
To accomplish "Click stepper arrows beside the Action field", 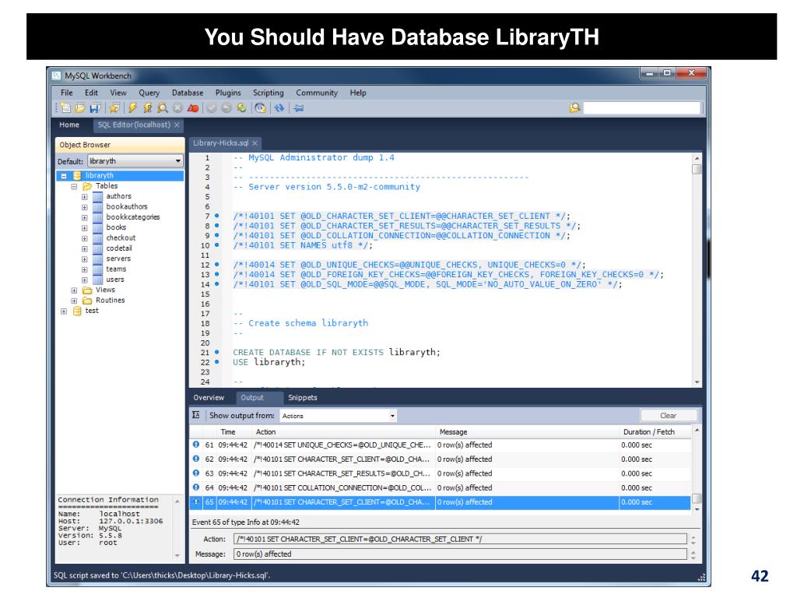I will [693, 539].
